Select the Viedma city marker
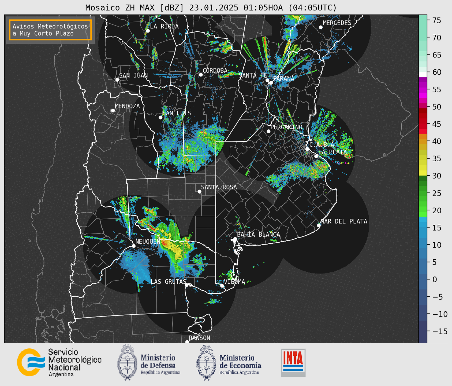 click(x=222, y=286)
